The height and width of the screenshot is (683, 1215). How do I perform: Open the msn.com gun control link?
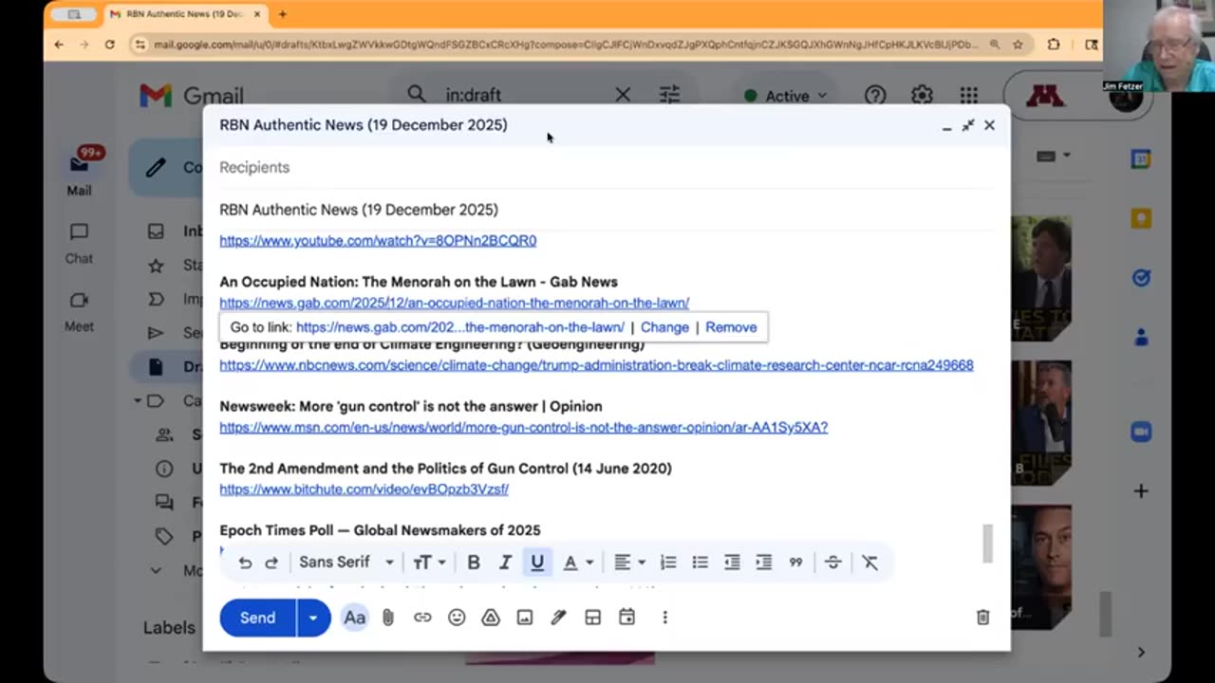[523, 428]
